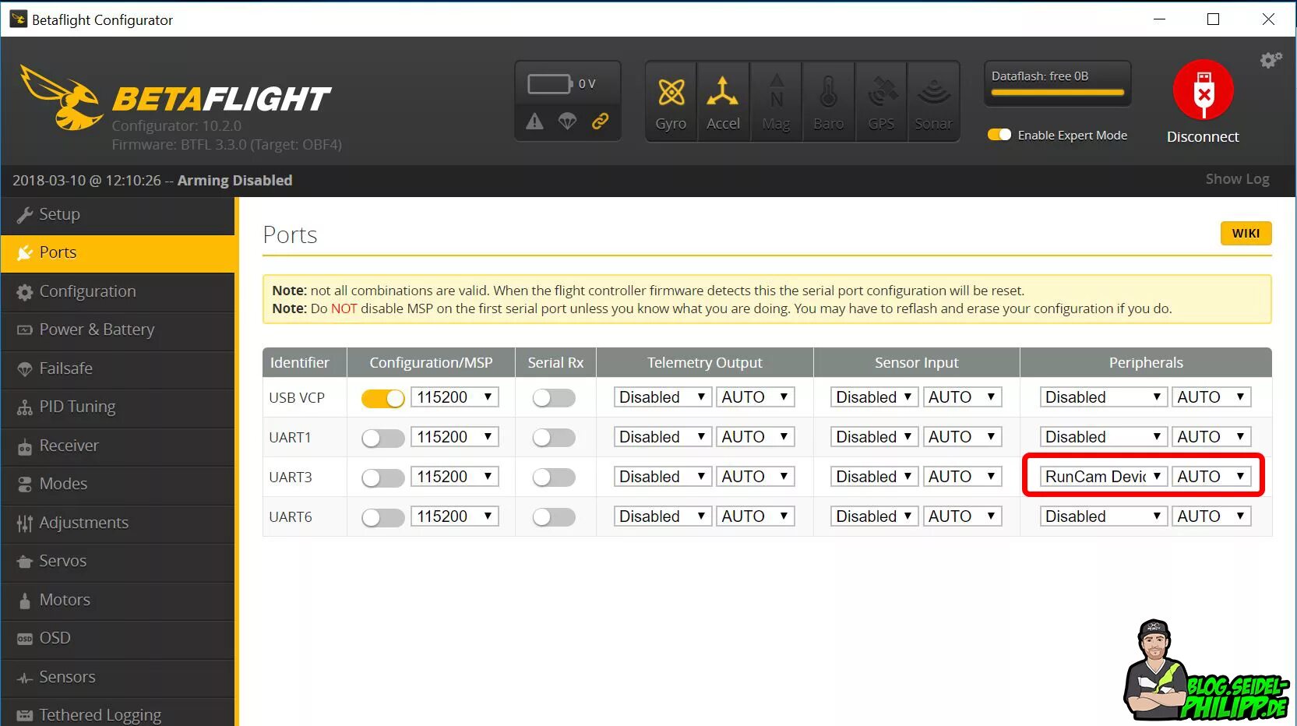Open settings via the gear icon

(1271, 60)
